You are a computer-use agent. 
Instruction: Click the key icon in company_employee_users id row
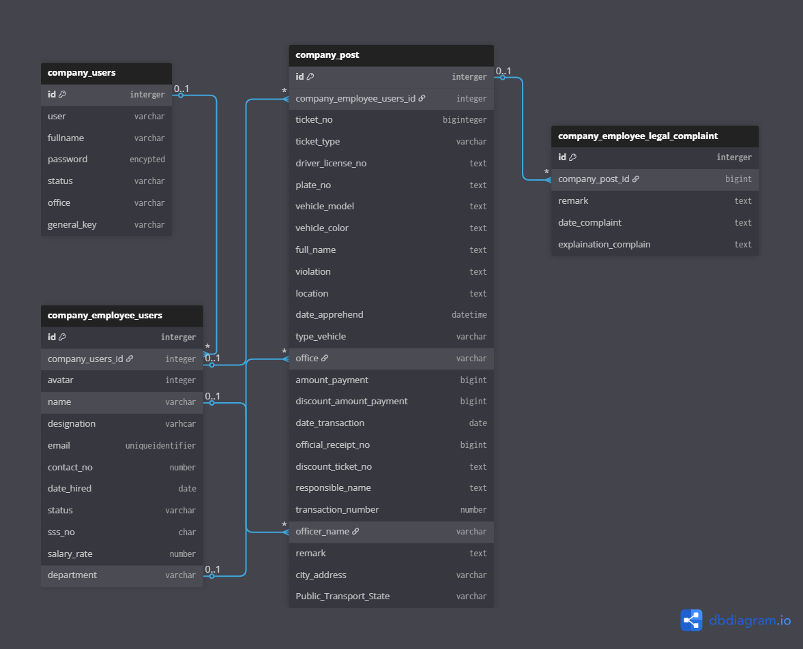[62, 337]
